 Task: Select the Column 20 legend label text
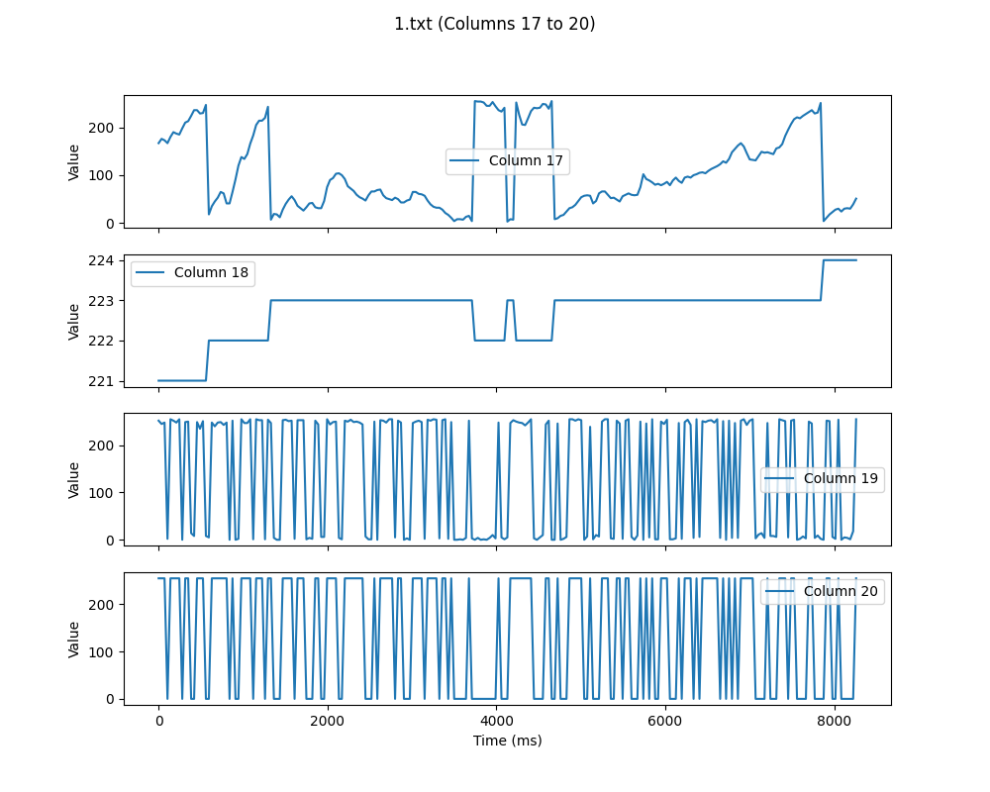[840, 592]
